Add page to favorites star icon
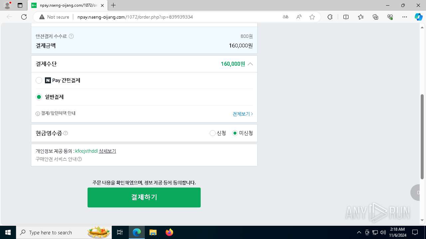This screenshot has height=239, width=426. tap(312, 17)
